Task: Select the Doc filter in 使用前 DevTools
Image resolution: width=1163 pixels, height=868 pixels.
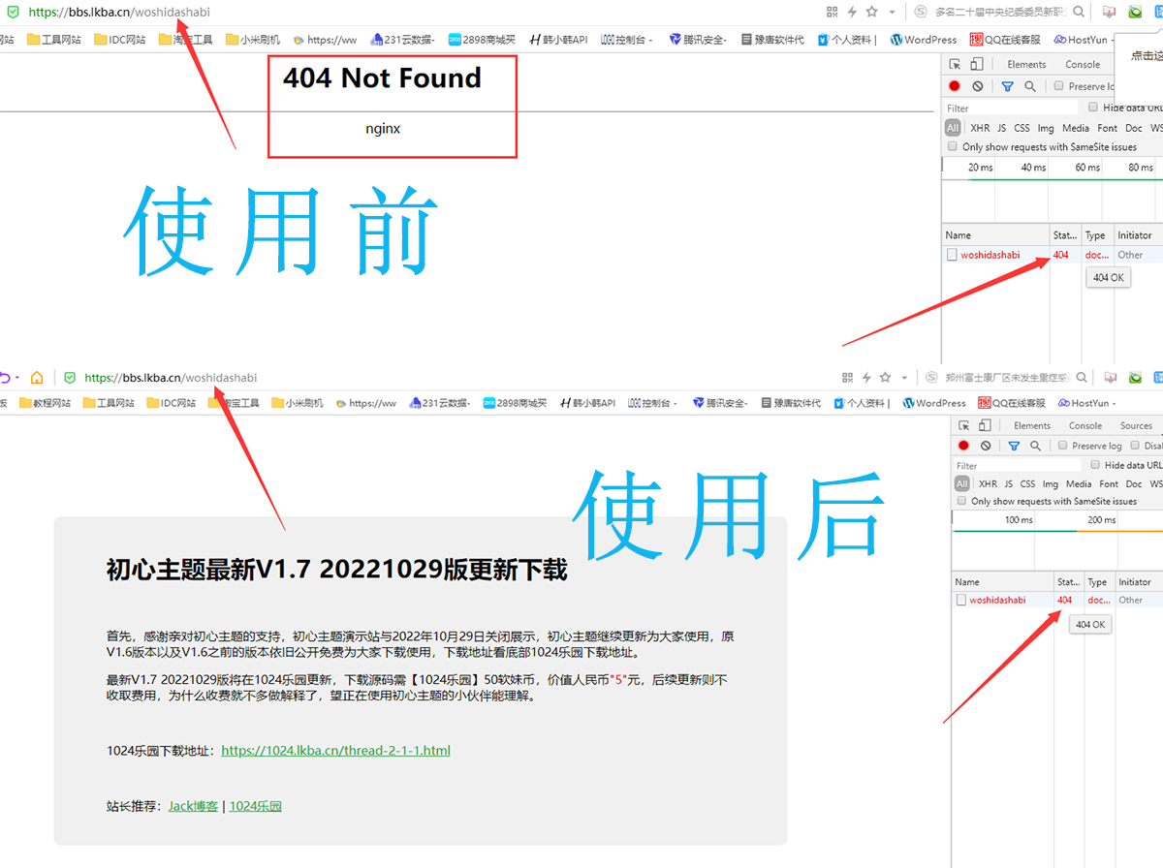Action: tap(1133, 128)
